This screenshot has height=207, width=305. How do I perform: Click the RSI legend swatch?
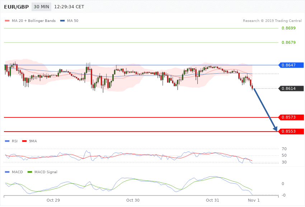click(x=7, y=141)
